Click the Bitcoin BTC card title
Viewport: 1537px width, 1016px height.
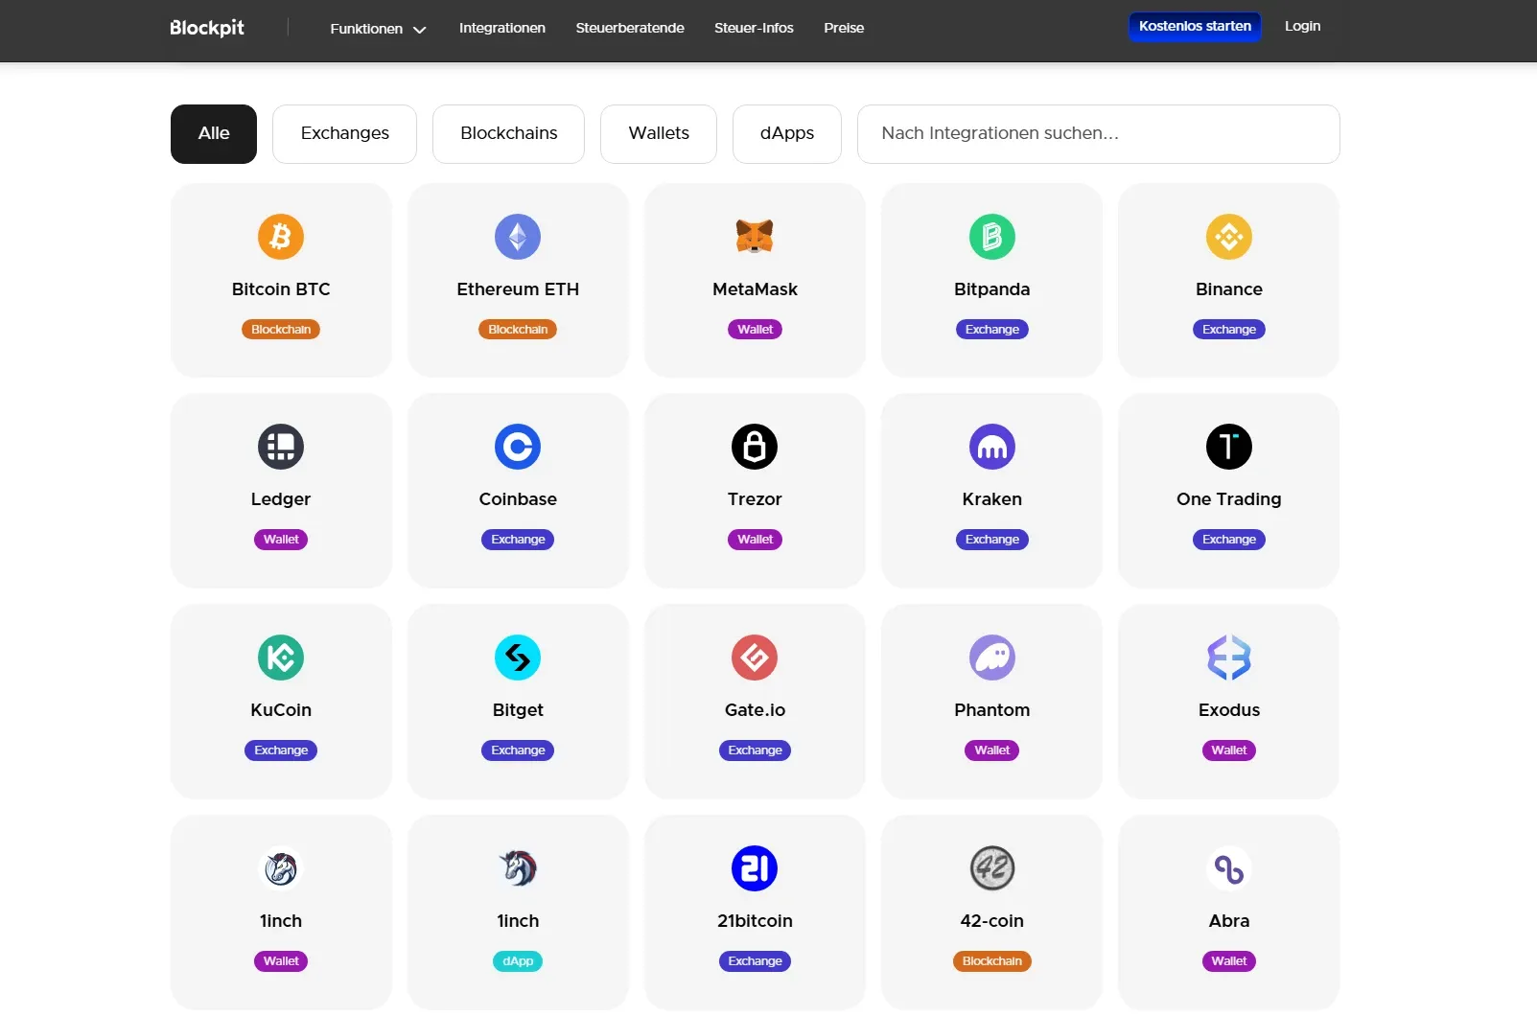pyautogui.click(x=281, y=289)
